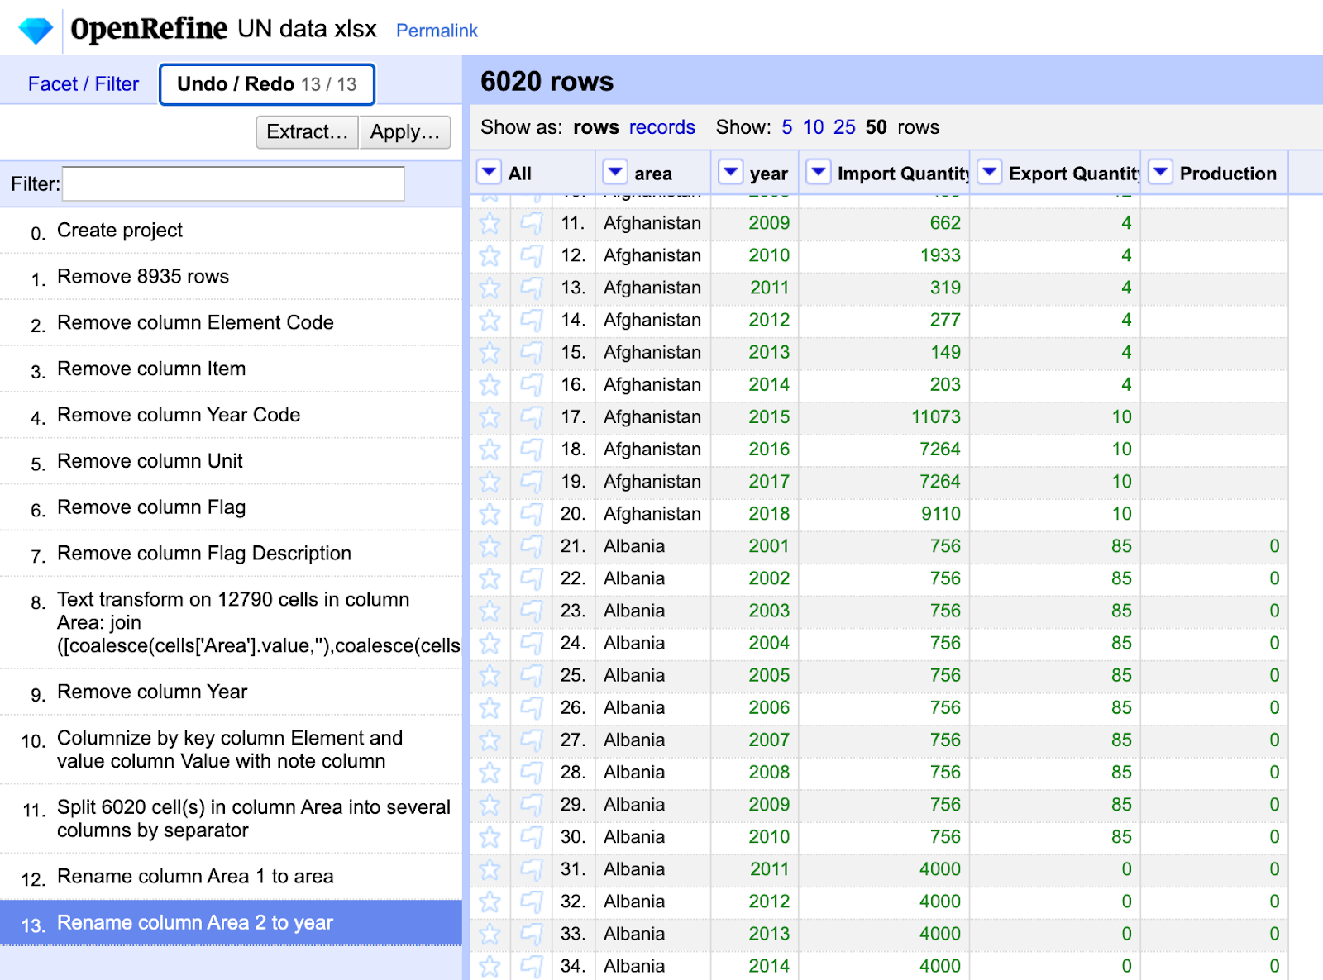Star row 21 Albania 2001
This screenshot has height=980, width=1323.
490,546
